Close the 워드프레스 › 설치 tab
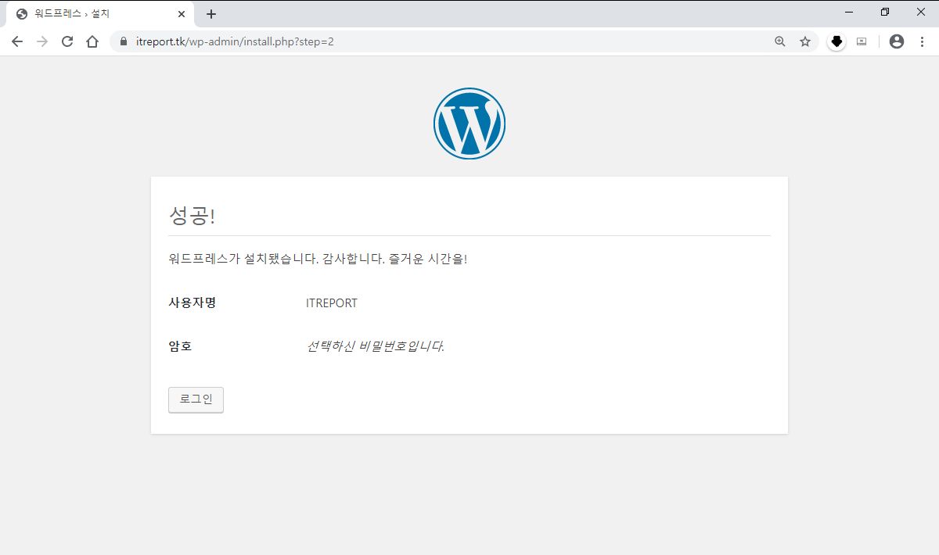The image size is (939, 555). point(182,14)
